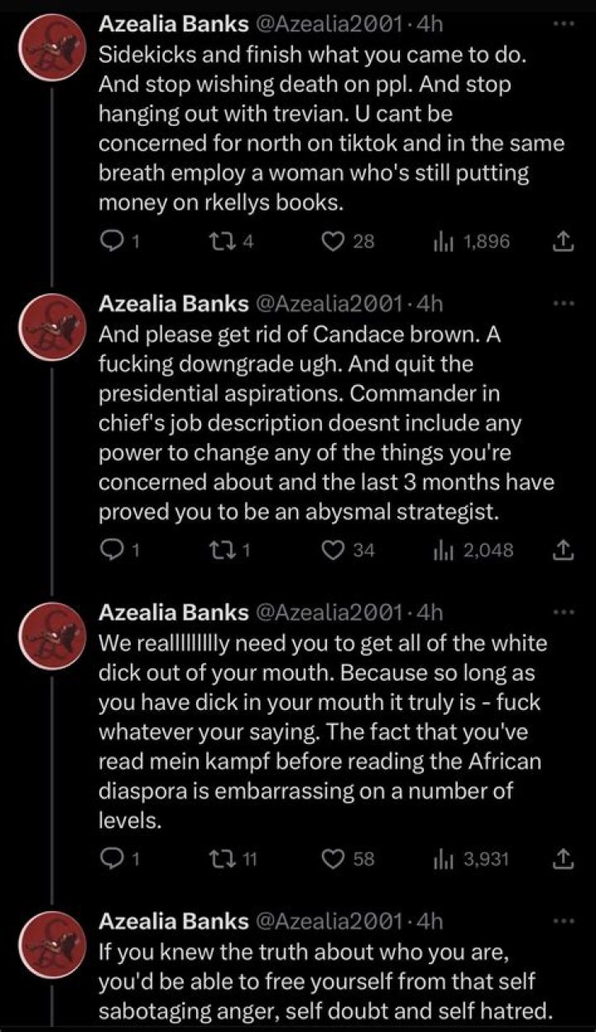This screenshot has width=596, height=1032.
Task: Like the tweet with 34 likes
Action: (334, 550)
